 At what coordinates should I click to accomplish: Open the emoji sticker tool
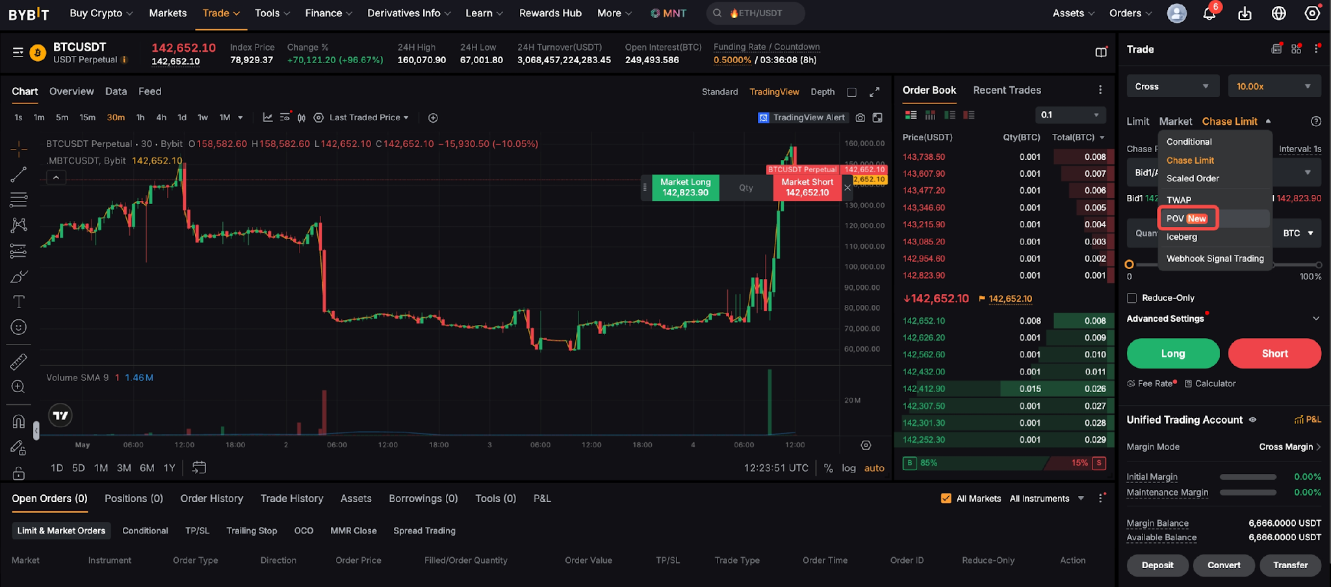(x=19, y=327)
